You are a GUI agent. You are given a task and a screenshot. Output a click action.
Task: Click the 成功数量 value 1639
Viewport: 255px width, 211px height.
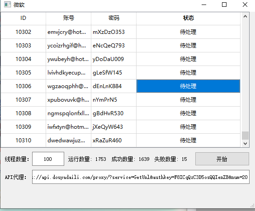pos(144,159)
